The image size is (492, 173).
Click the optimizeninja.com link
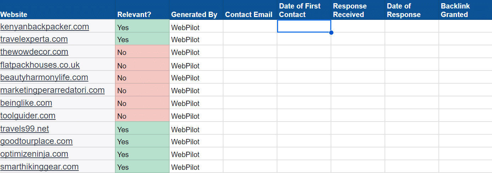point(34,154)
